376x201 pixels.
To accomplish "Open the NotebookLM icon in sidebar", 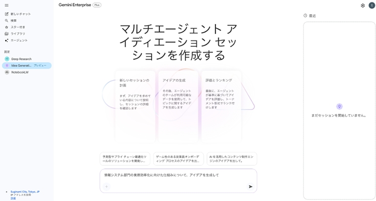I will [x=7, y=72].
